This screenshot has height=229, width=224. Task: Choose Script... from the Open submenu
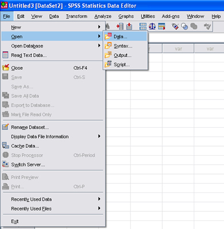[125, 65]
